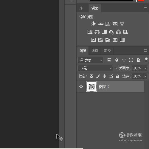Open the 调整 panel options menu
The width and height of the screenshot is (149, 149).
[x=145, y=8]
